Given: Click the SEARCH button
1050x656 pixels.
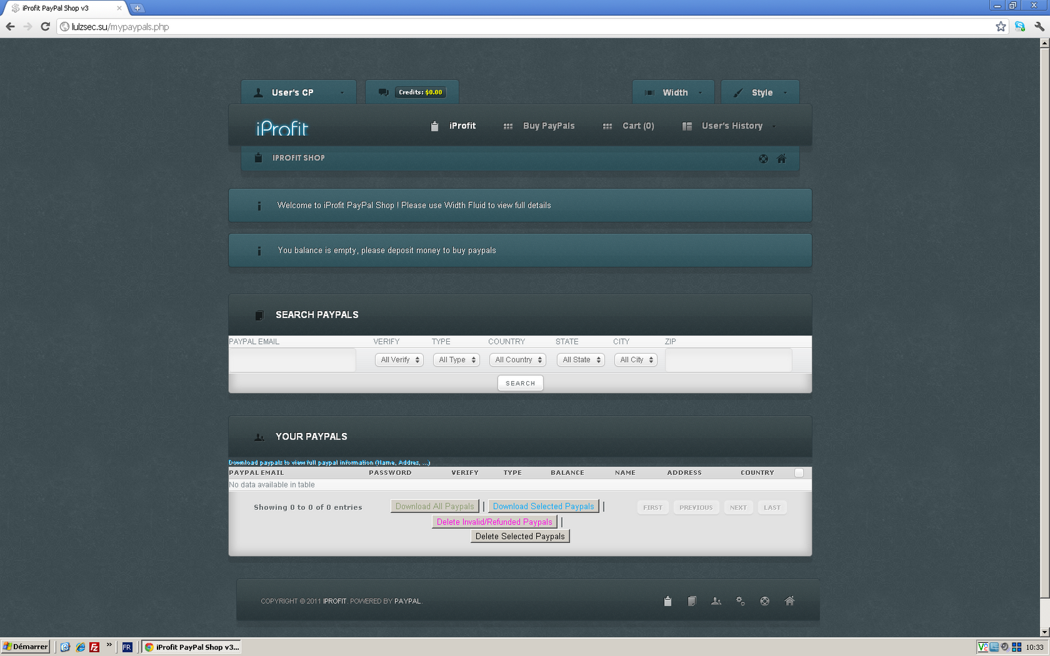Looking at the screenshot, I should 520,383.
